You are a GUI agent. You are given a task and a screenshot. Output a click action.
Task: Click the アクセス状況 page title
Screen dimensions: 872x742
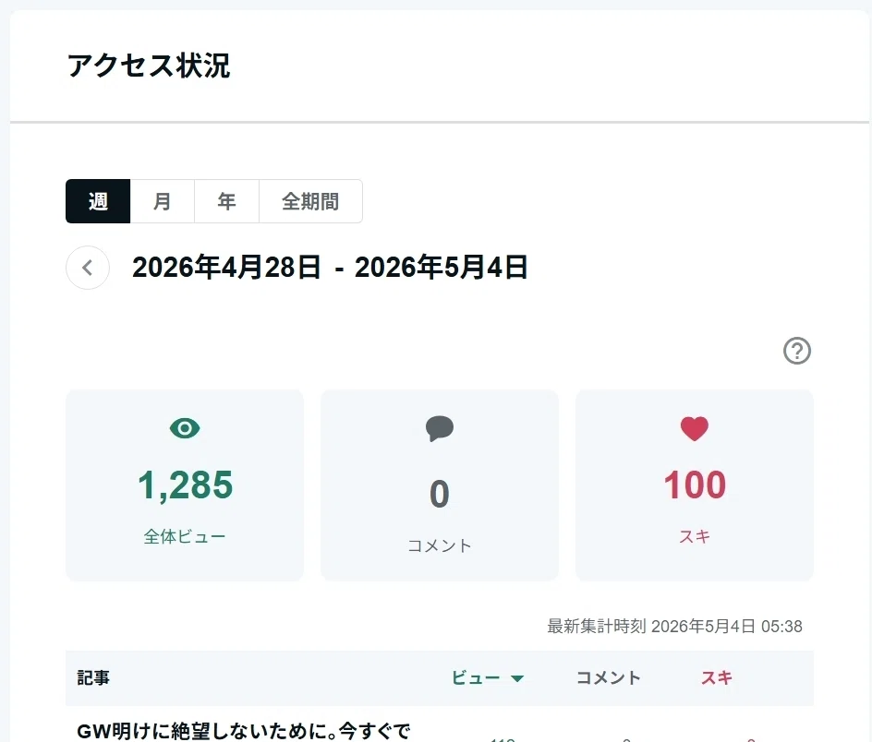pyautogui.click(x=149, y=66)
